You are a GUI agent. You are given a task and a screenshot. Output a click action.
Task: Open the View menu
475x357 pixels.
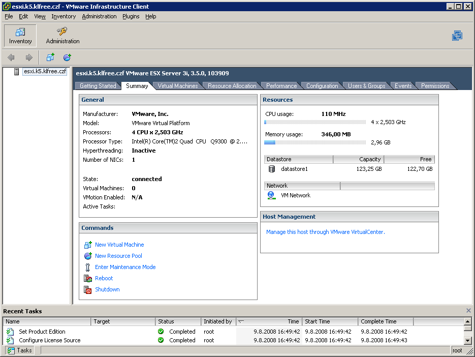[40, 16]
